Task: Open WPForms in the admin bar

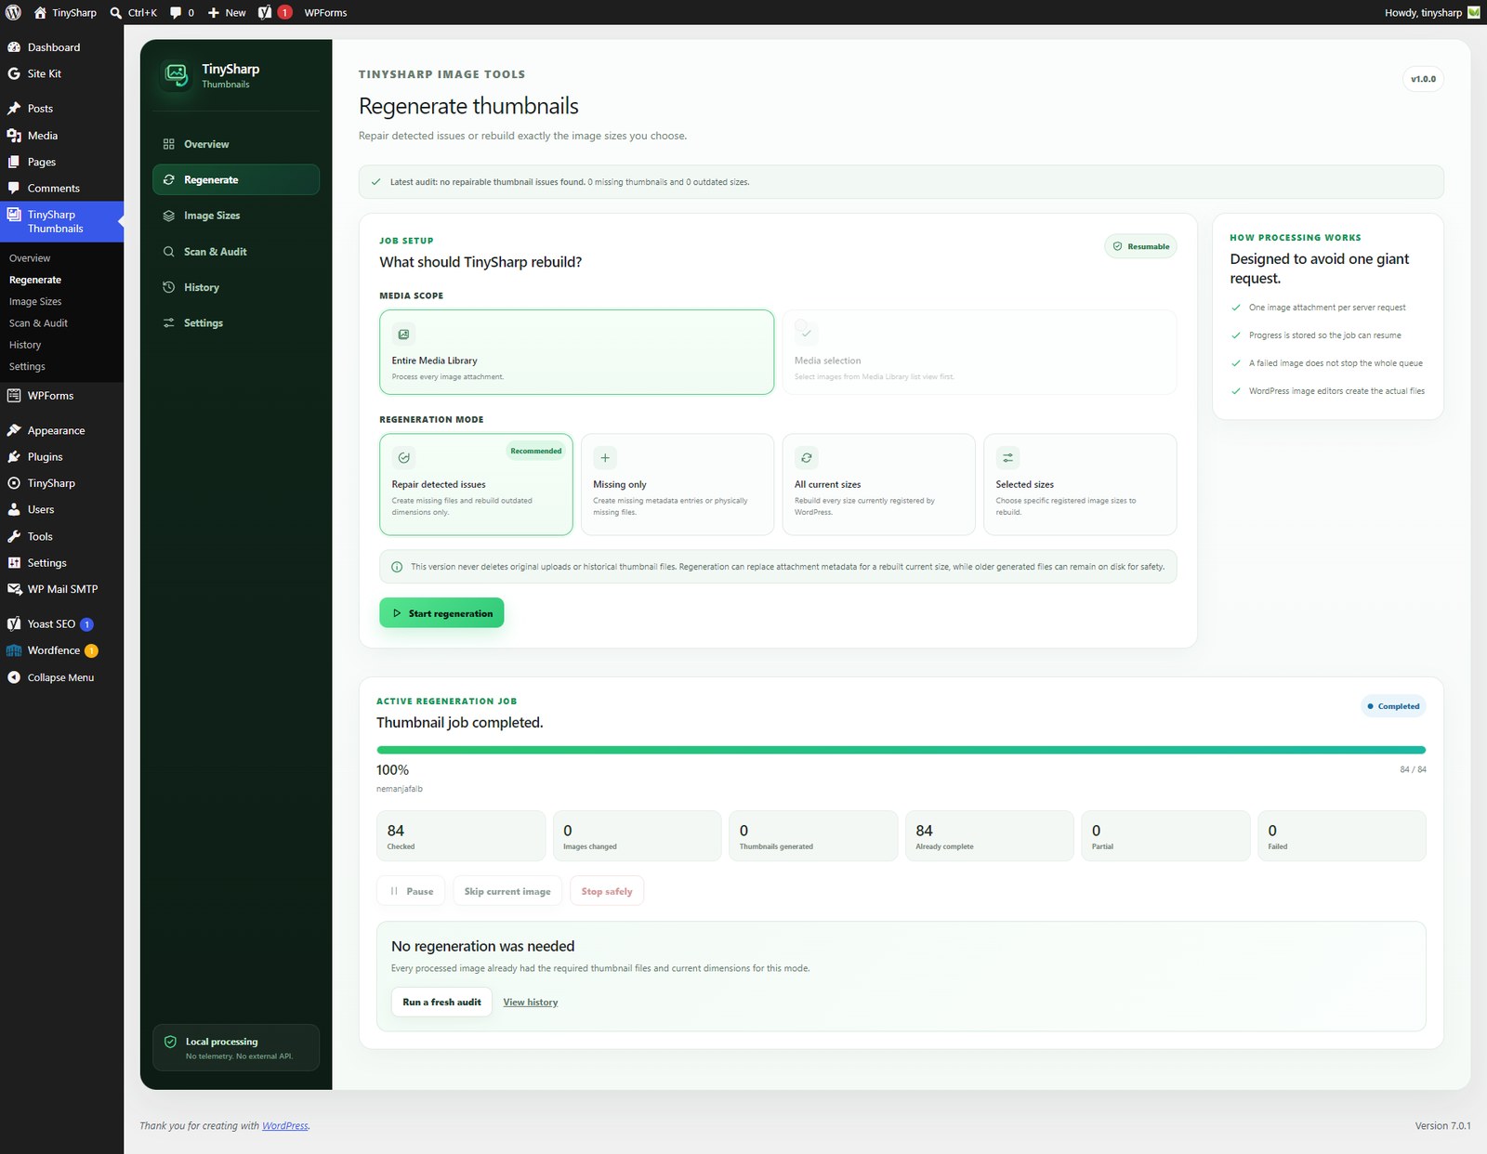Action: pyautogui.click(x=325, y=13)
